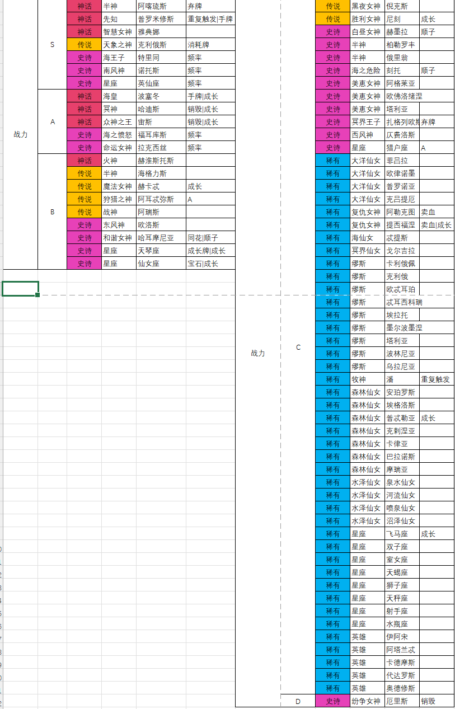Select the 宙斯 cell
Viewport: 455px width, 709px height.
(161, 122)
